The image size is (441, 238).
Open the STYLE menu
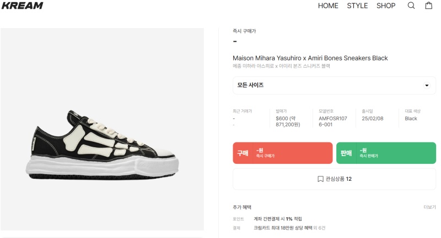click(x=357, y=5)
